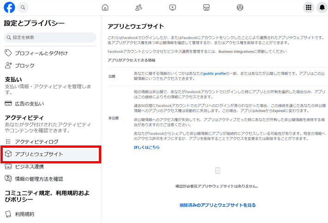Click the 非公開 row label
This screenshot has height=223, width=328.
(x=113, y=118)
